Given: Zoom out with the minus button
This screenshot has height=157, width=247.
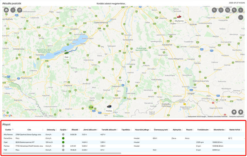Looking at the screenshot, I should (241, 17).
